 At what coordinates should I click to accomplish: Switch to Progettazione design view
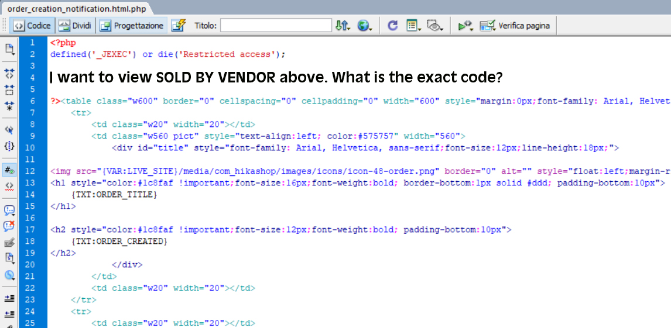(131, 26)
